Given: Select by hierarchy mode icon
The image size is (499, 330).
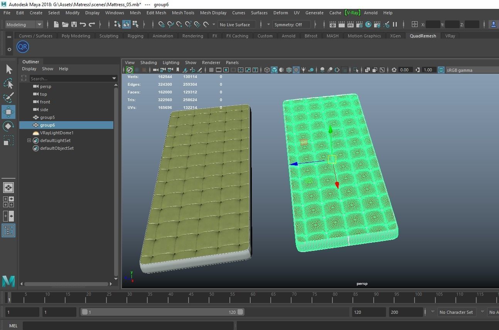Looking at the screenshot, I should point(118,24).
